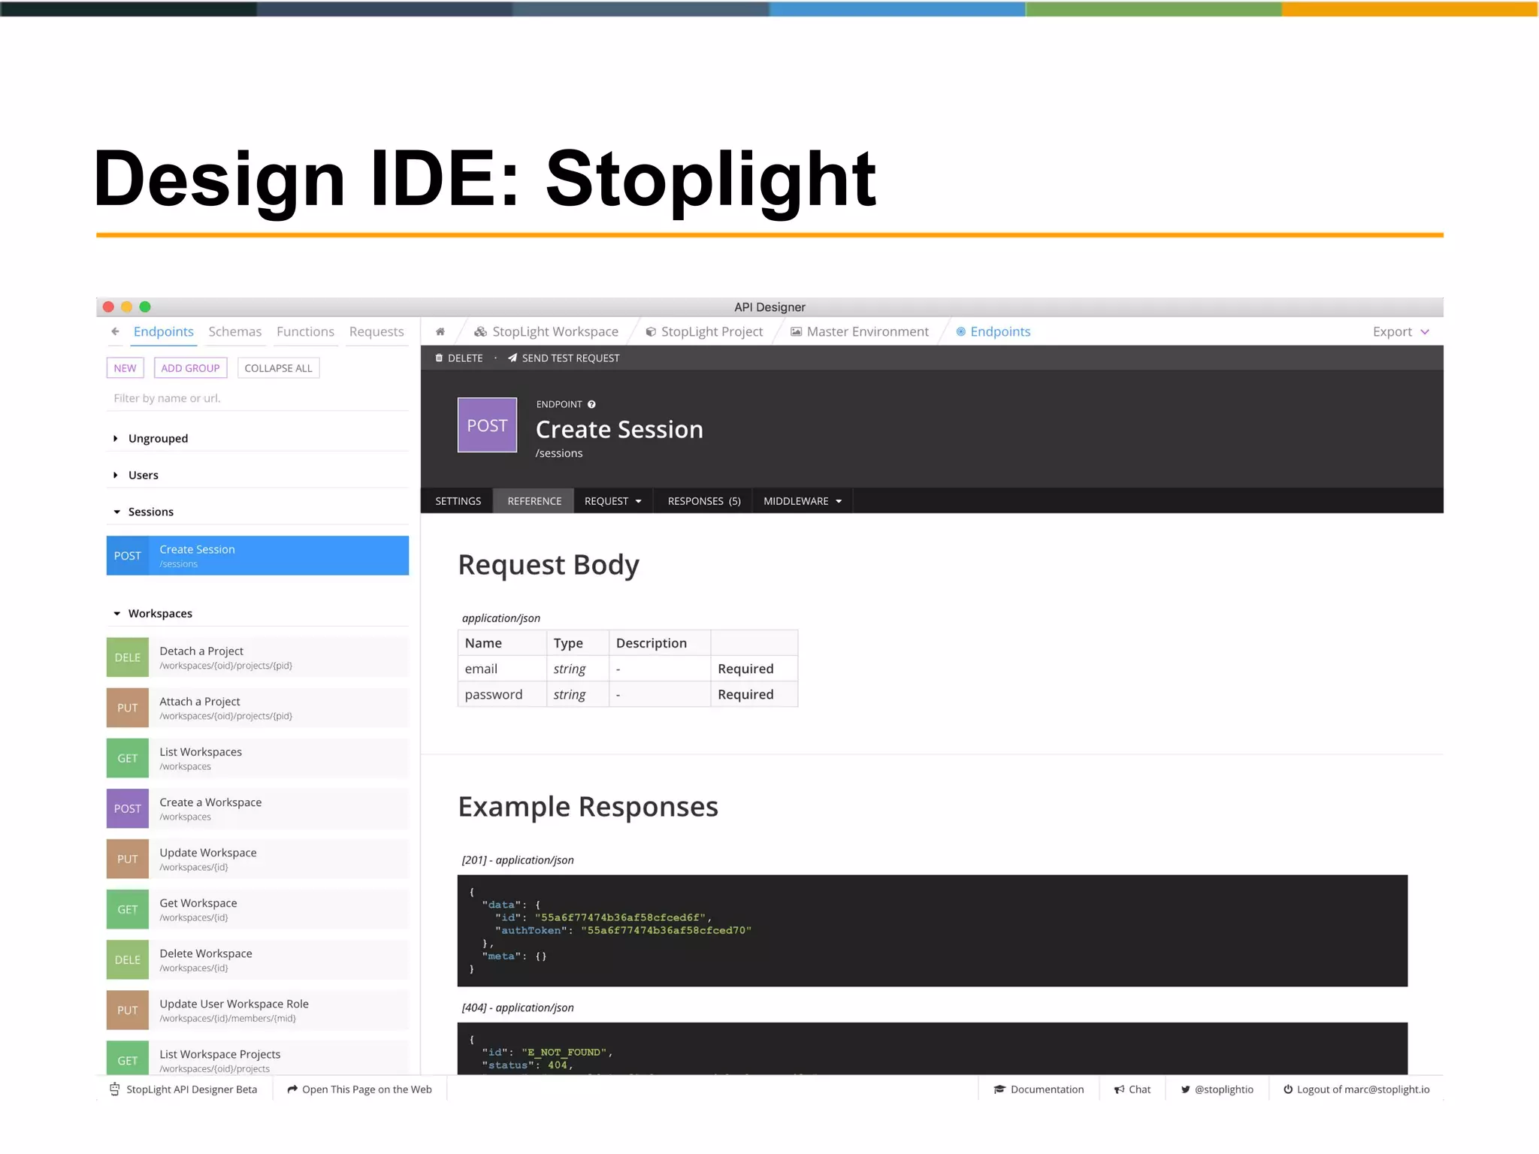Click the back arrow icon in sidebar
Image resolution: width=1539 pixels, height=1154 pixels.
115,331
